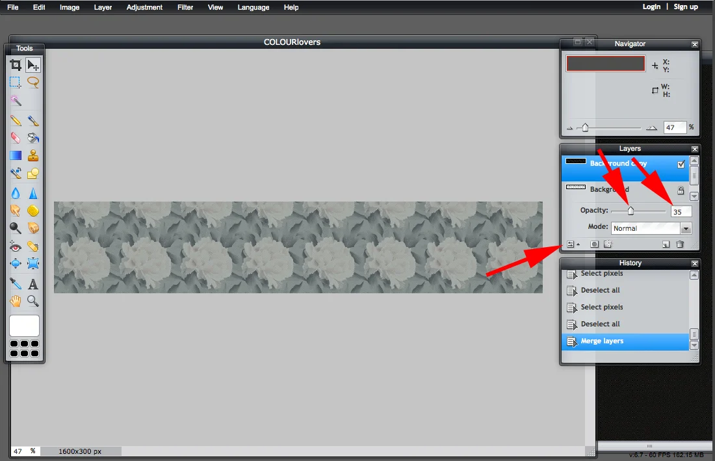Select the Sharpen cone tool
This screenshot has width=715, height=461.
click(x=33, y=193)
